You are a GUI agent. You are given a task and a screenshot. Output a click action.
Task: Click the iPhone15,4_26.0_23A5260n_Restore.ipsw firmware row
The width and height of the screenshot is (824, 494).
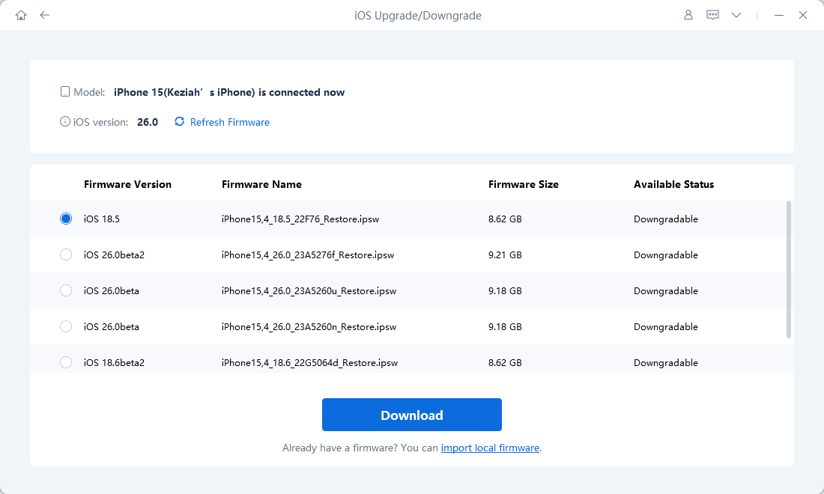coord(307,326)
